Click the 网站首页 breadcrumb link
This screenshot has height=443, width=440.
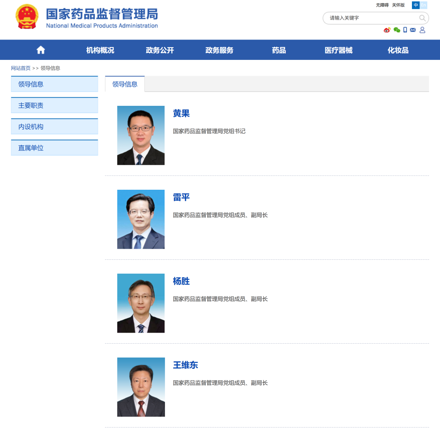click(x=21, y=68)
